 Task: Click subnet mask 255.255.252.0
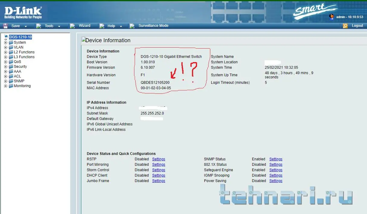(152, 113)
